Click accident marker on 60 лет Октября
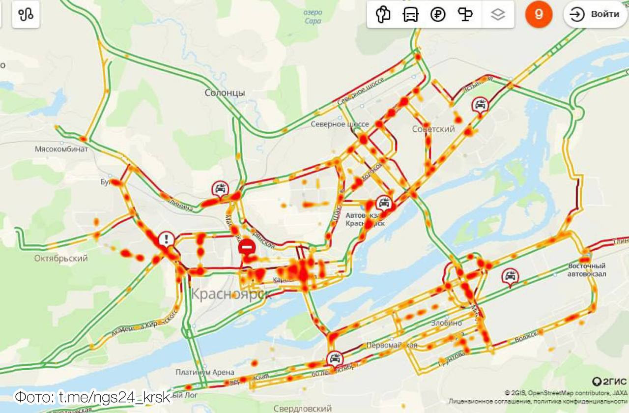 [335, 359]
